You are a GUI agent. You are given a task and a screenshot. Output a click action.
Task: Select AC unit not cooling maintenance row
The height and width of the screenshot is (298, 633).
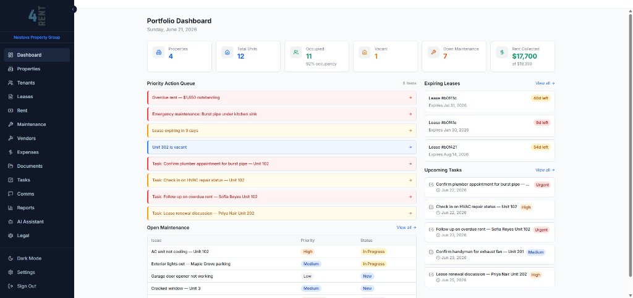pyautogui.click(x=281, y=252)
